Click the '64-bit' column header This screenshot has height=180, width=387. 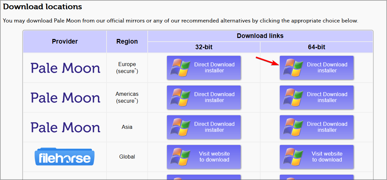click(x=317, y=47)
